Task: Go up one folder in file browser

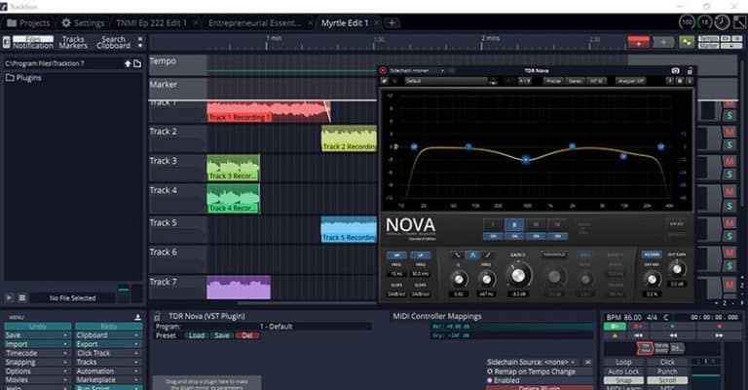Action: [x=128, y=63]
